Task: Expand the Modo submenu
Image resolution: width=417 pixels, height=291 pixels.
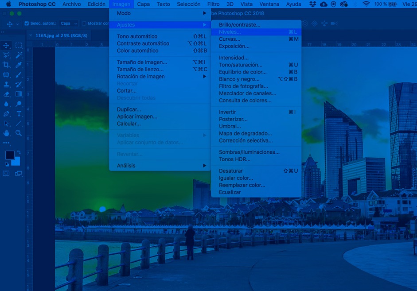Action: (160, 13)
